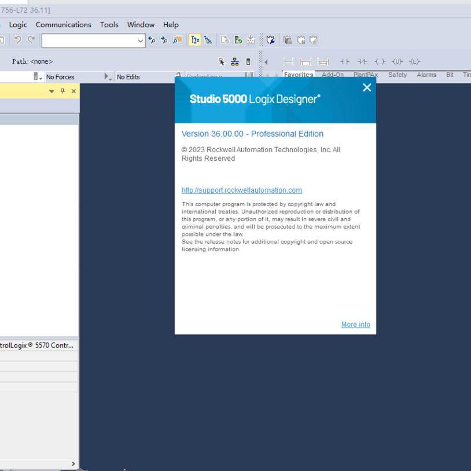Screen dimensions: 471x471
Task: Click the Version 36.00.00 Professional Edition text
Action: pyautogui.click(x=252, y=134)
